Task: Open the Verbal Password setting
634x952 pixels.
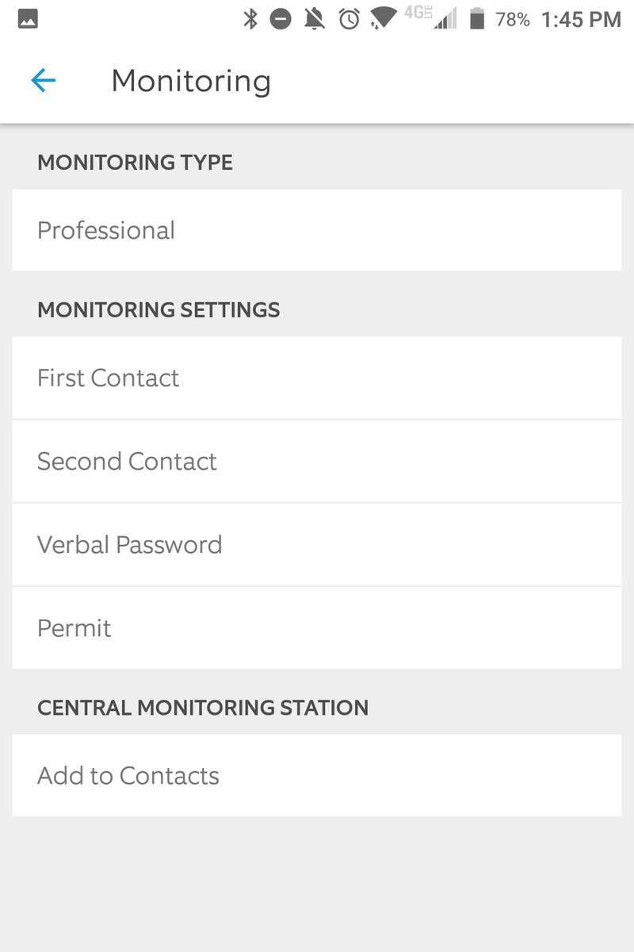Action: 317,544
